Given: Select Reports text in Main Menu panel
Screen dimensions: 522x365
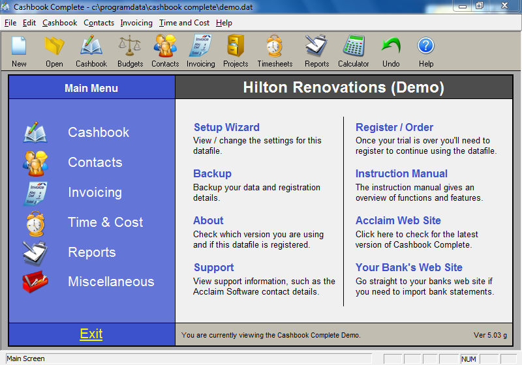Looking at the screenshot, I should click(x=92, y=252).
